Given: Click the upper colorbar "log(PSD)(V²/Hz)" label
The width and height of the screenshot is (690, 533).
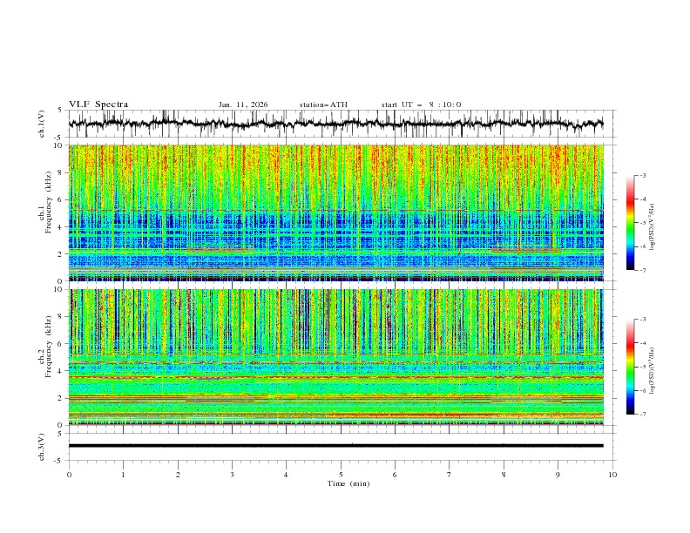Looking at the screenshot, I should point(652,227).
